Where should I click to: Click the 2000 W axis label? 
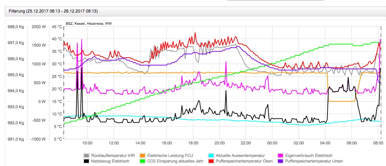tap(39, 26)
